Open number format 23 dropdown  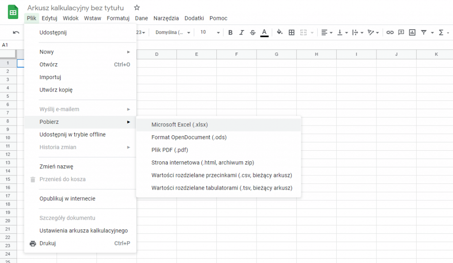141,32
